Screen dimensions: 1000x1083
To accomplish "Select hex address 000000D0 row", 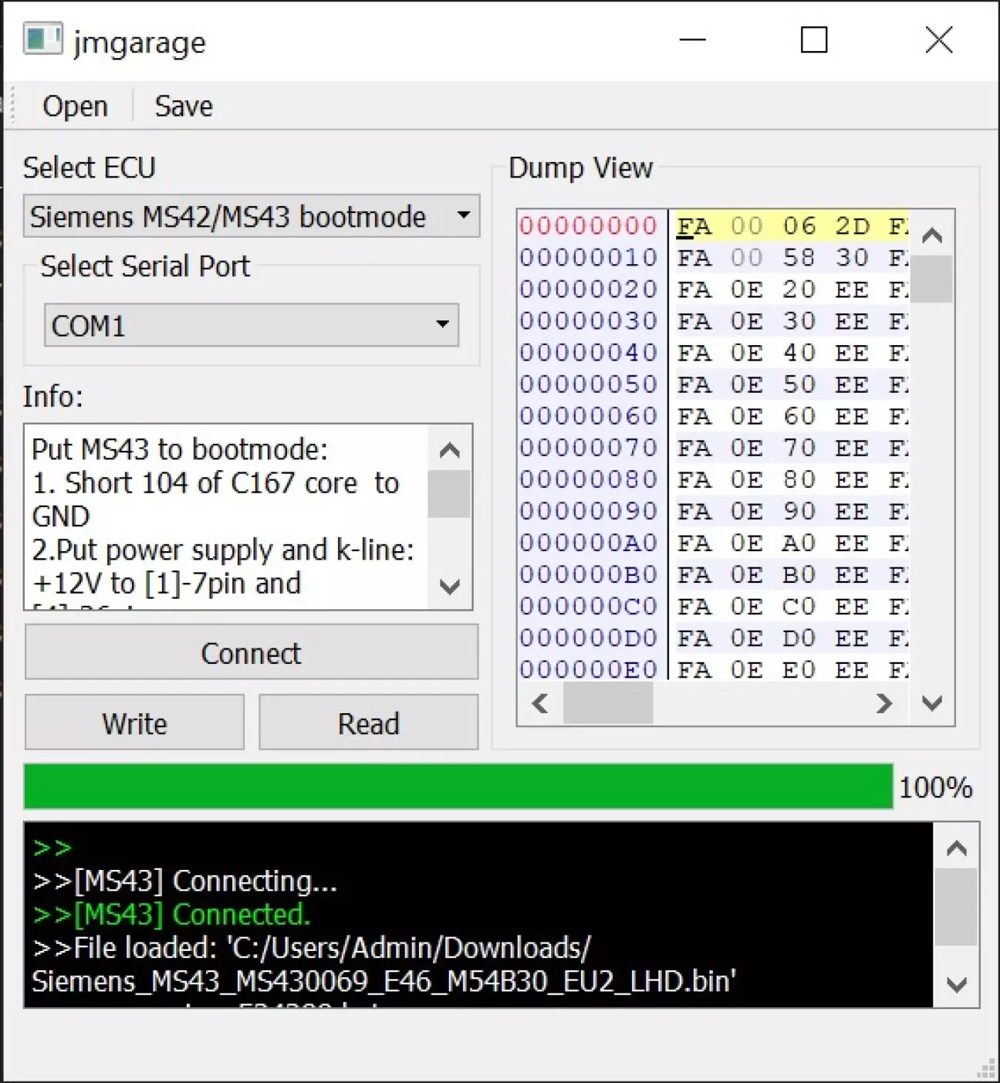I will click(x=588, y=638).
